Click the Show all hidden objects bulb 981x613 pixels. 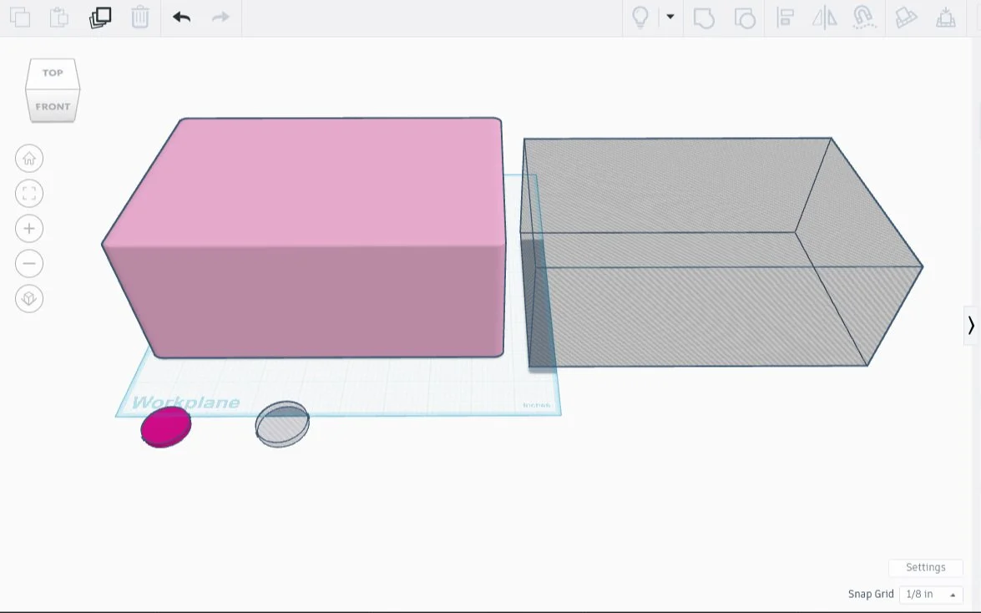pyautogui.click(x=640, y=18)
